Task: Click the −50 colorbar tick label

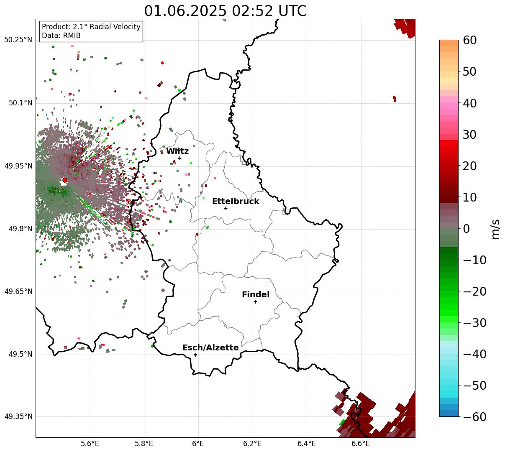Action: point(474,386)
